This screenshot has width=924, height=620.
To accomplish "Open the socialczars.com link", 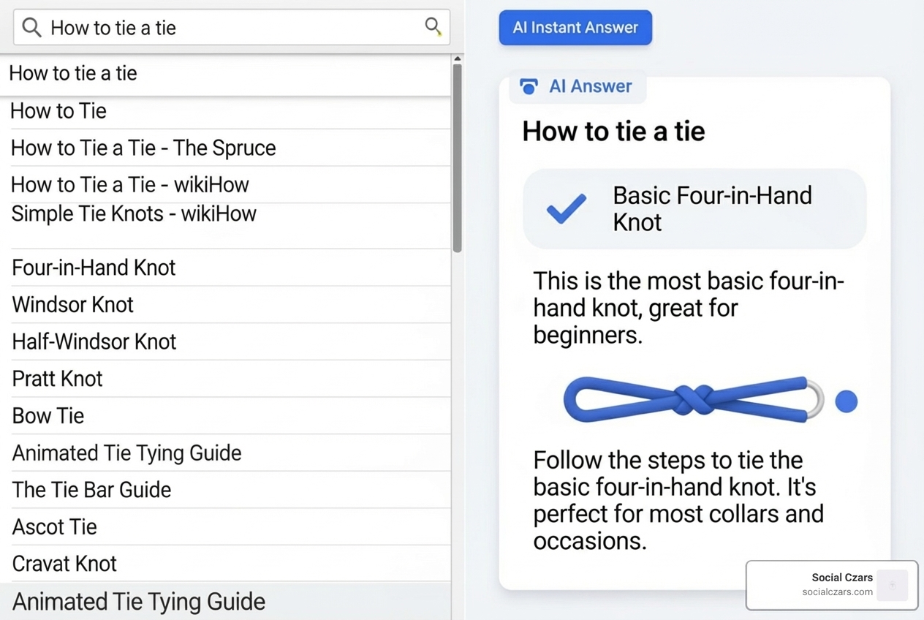I will click(x=837, y=592).
